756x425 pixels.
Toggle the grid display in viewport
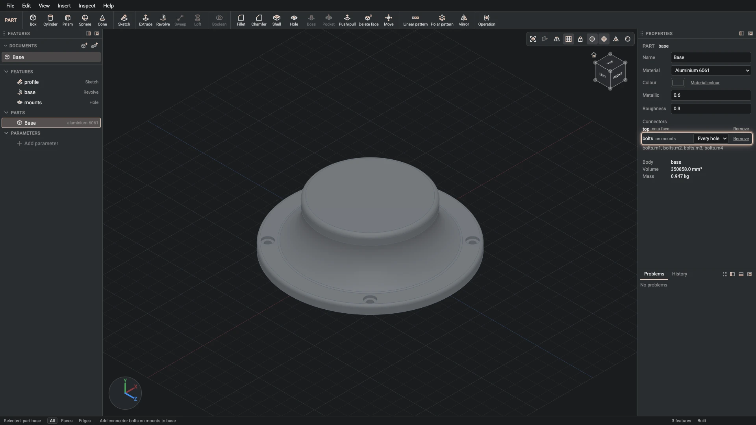[x=569, y=39]
